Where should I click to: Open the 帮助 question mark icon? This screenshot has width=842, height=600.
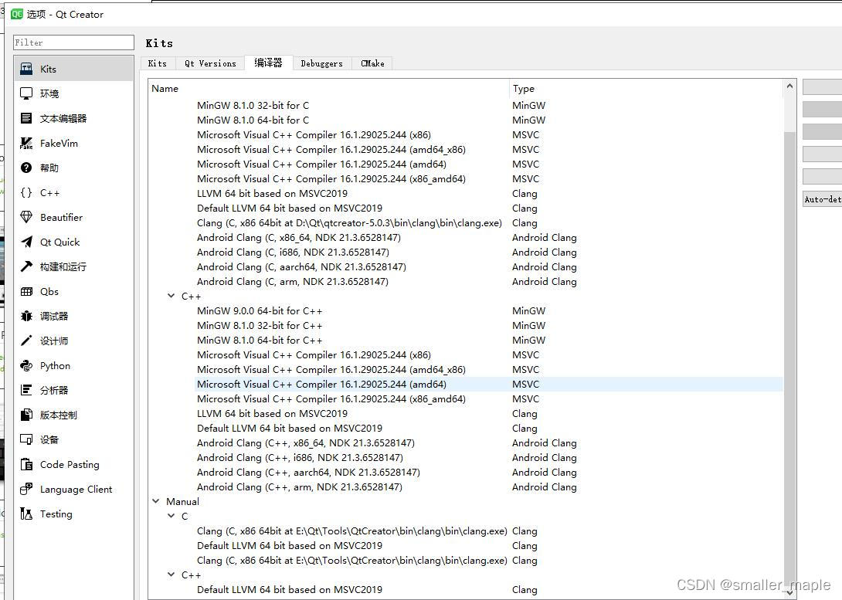click(26, 168)
